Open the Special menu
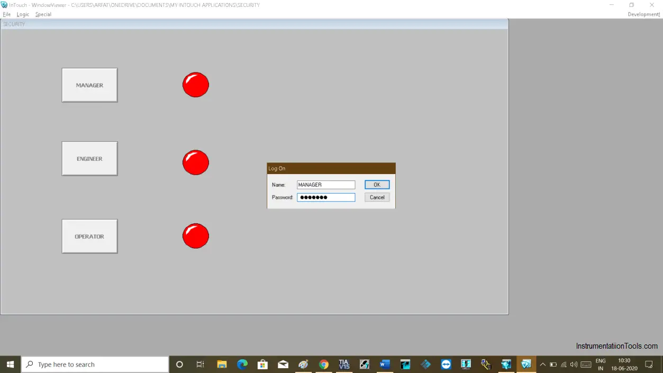663x373 pixels. click(x=43, y=14)
